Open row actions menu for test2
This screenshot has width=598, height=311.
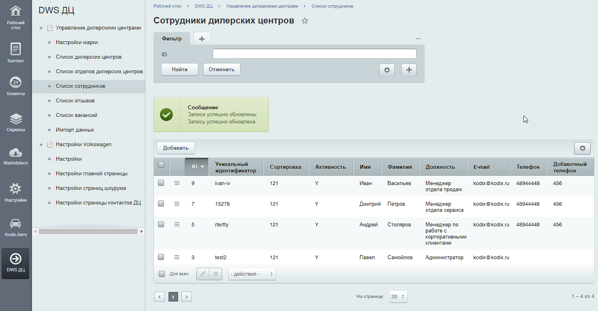tap(177, 258)
